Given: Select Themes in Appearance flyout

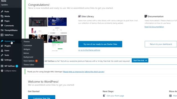Looking at the screenshot, I should tap(27, 42).
